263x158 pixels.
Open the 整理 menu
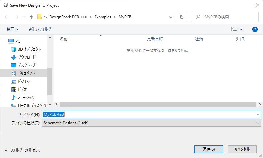pyautogui.click(x=12, y=29)
